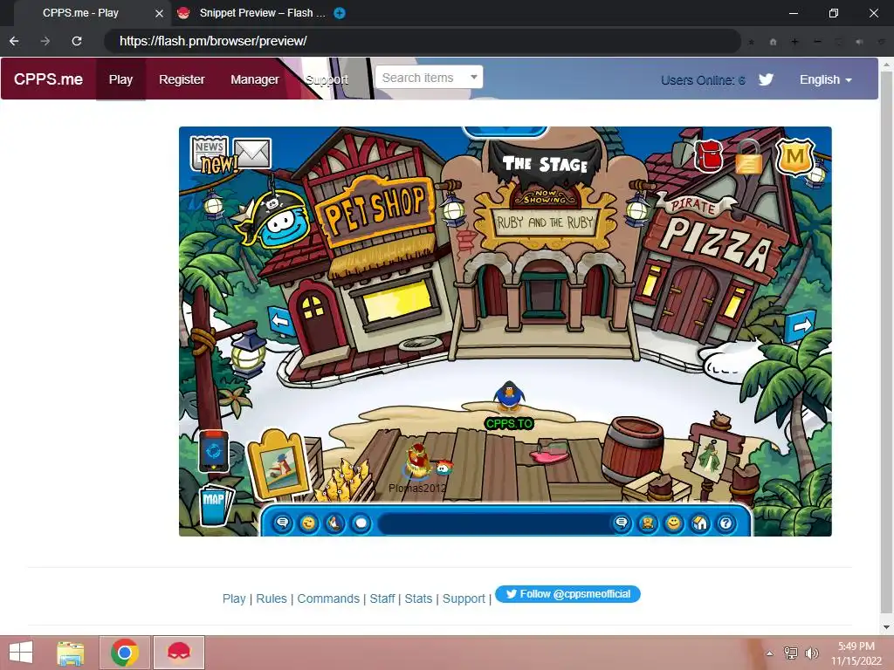Select Play in the navbar
894x670 pixels.
click(120, 79)
